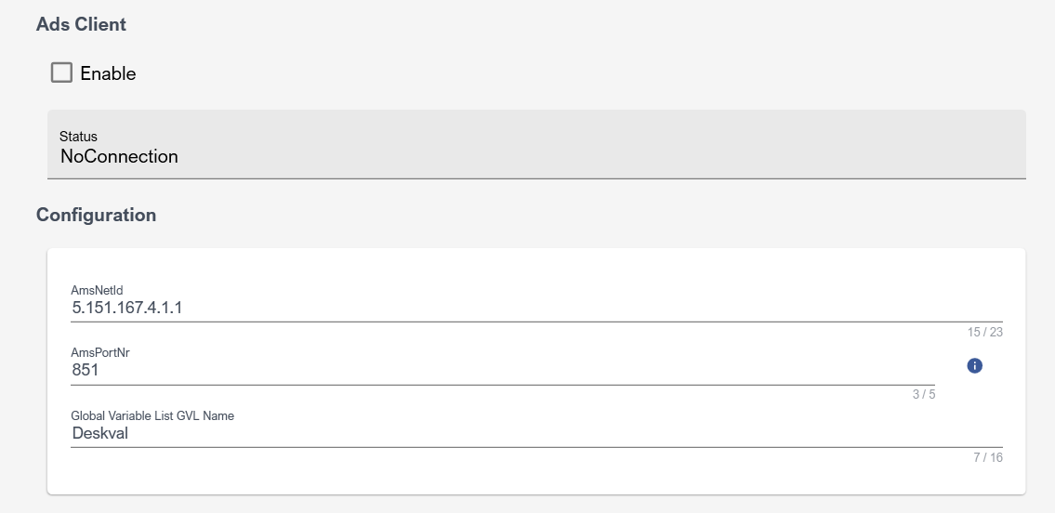Click the Global Variable List GVL Name label
The image size is (1055, 513).
(152, 415)
